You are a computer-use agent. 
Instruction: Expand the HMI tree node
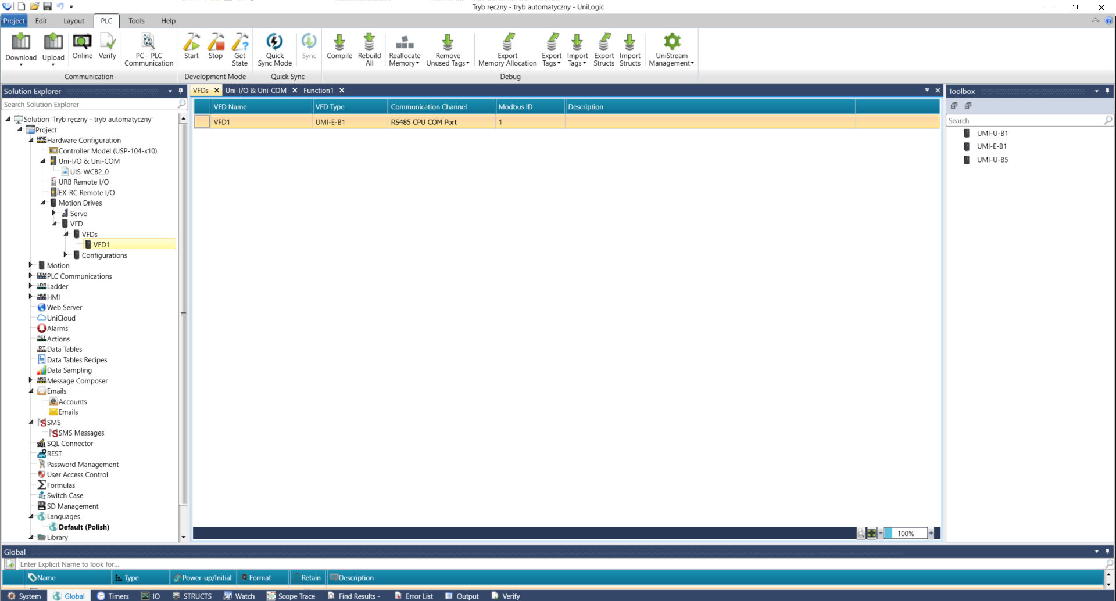[31, 297]
